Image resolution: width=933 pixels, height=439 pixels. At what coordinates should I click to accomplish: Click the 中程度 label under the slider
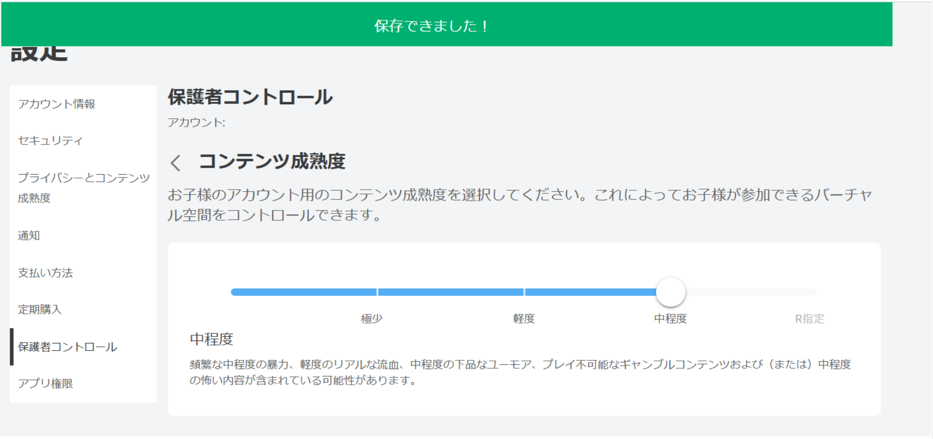tap(670, 319)
